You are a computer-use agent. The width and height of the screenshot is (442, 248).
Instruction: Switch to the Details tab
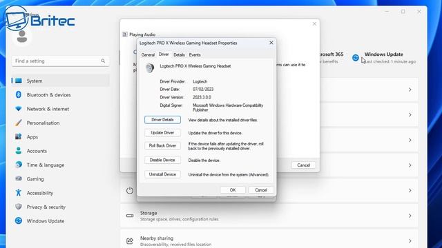pyautogui.click(x=179, y=55)
